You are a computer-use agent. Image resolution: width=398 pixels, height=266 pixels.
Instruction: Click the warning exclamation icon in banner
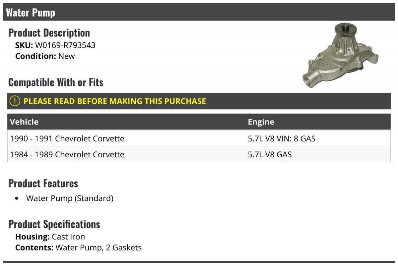click(15, 101)
